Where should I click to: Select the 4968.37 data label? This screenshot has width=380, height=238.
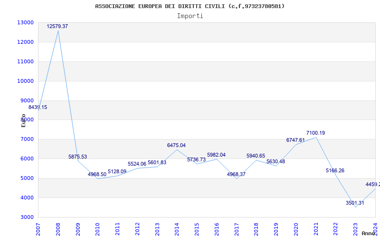[x=236, y=175]
